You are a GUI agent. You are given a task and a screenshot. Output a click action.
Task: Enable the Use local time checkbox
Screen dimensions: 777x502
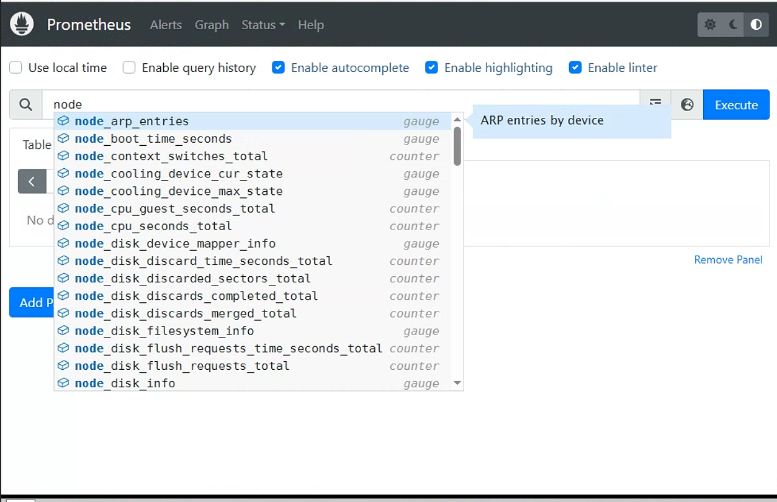click(16, 68)
